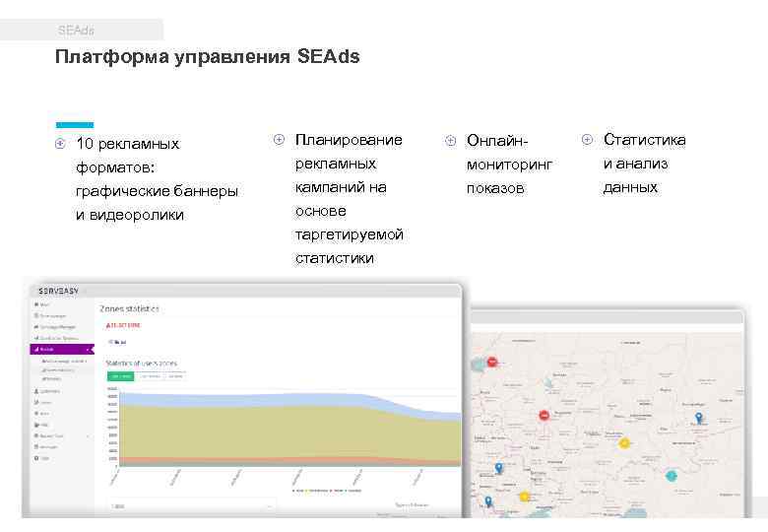Click the plus bullet beside '10 рекламных форматов'

pos(60,144)
